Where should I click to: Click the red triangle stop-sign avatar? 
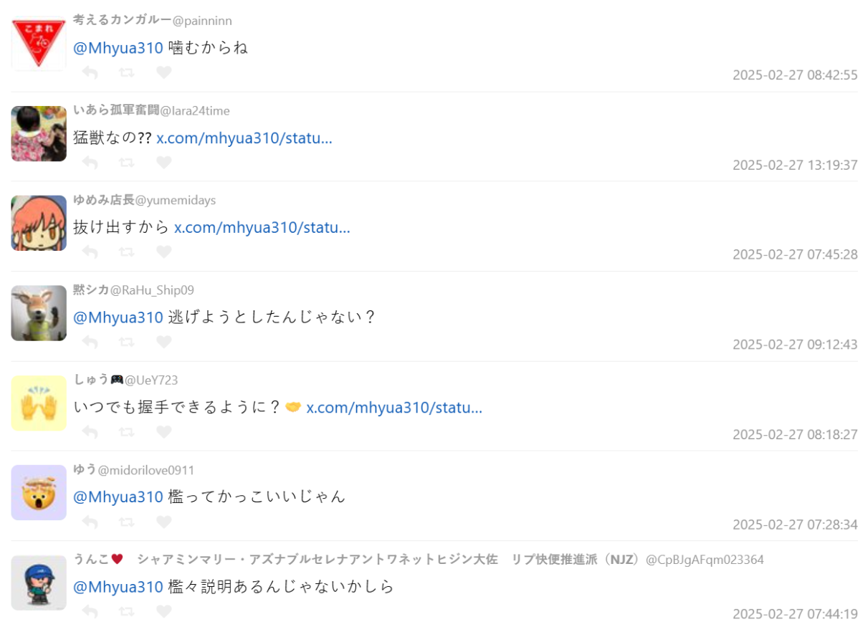(39, 44)
